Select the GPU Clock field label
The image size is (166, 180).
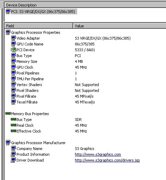pos(25,67)
